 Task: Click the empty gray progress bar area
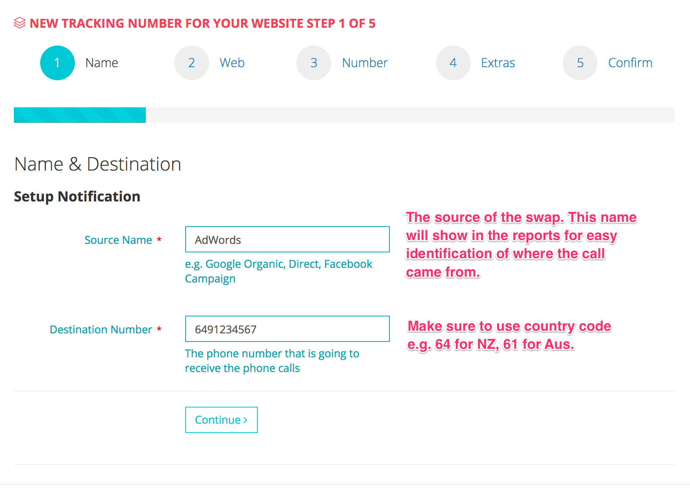410,115
